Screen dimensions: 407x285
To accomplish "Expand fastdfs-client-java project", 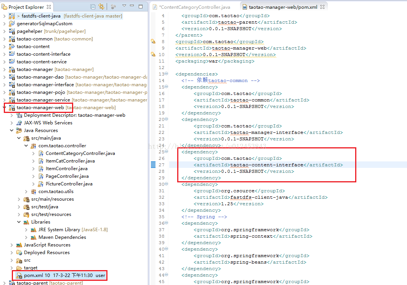I will tap(4, 16).
